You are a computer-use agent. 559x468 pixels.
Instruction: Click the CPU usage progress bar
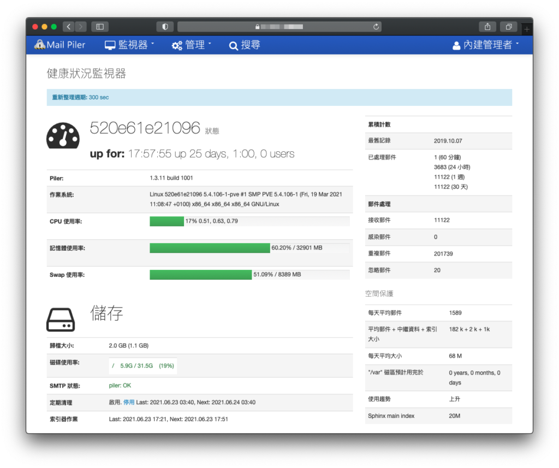pos(249,221)
